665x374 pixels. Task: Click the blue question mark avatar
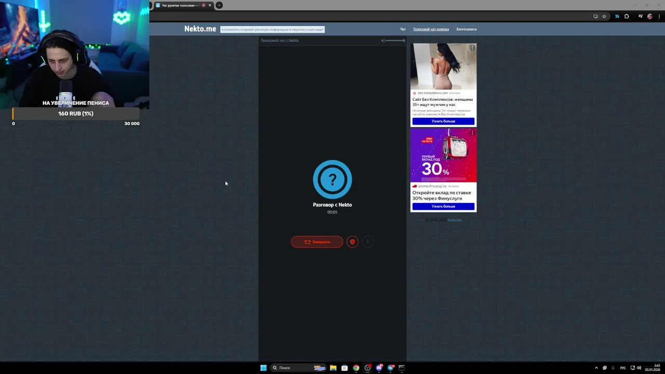(332, 179)
